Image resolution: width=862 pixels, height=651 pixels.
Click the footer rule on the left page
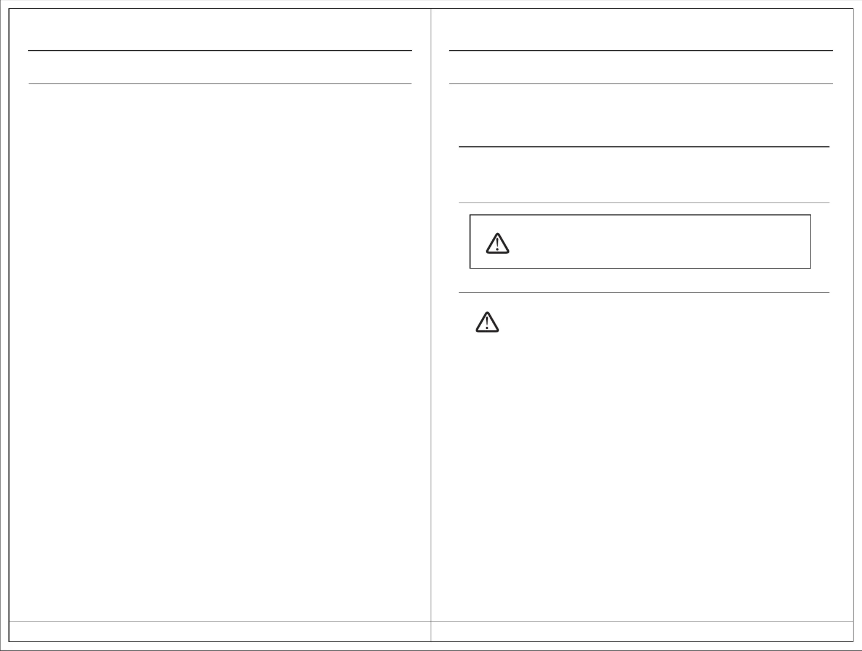pos(220,621)
